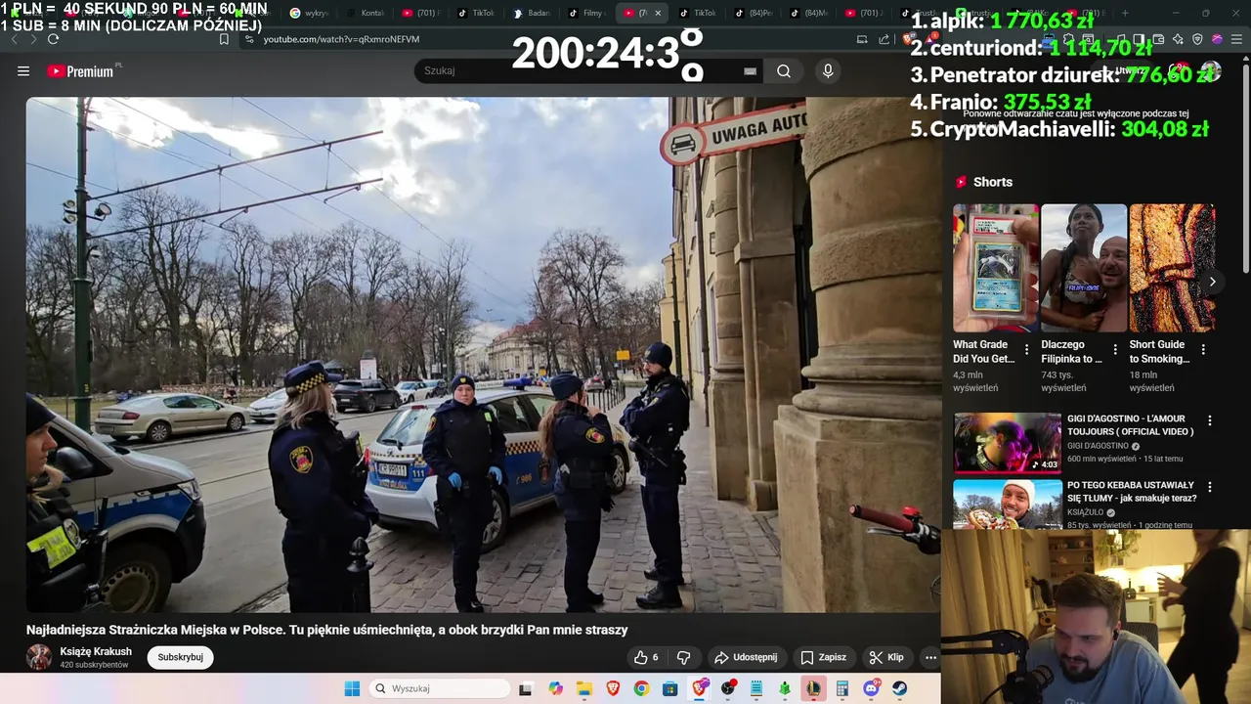Open the Brave Shields lion icon

tap(910, 39)
